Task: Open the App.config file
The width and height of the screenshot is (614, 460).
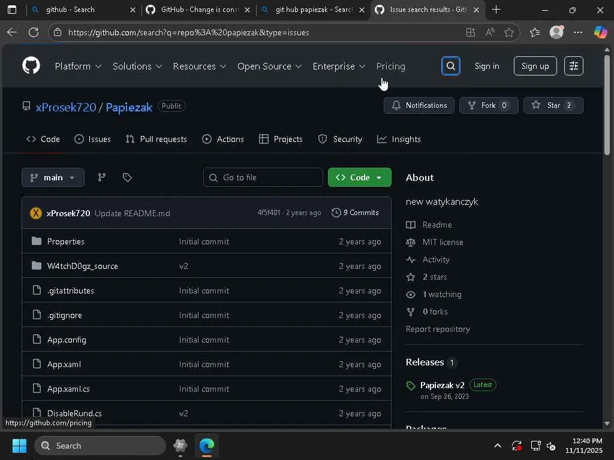Action: (x=67, y=340)
